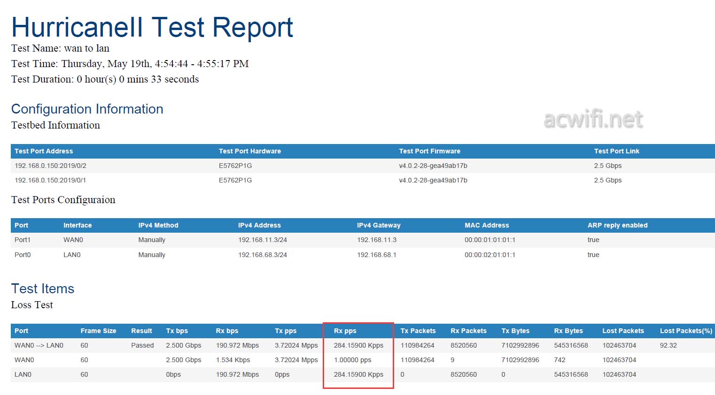The image size is (715, 395).
Task: Click the Test Port Hardware column header
Action: tap(250, 151)
